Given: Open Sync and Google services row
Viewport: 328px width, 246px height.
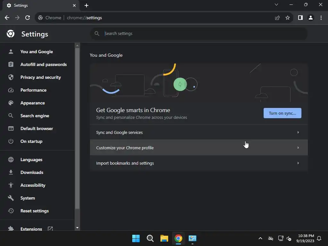Looking at the screenshot, I should [199, 132].
